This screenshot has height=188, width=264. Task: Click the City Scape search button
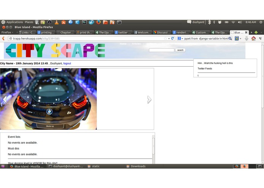tap(180, 50)
